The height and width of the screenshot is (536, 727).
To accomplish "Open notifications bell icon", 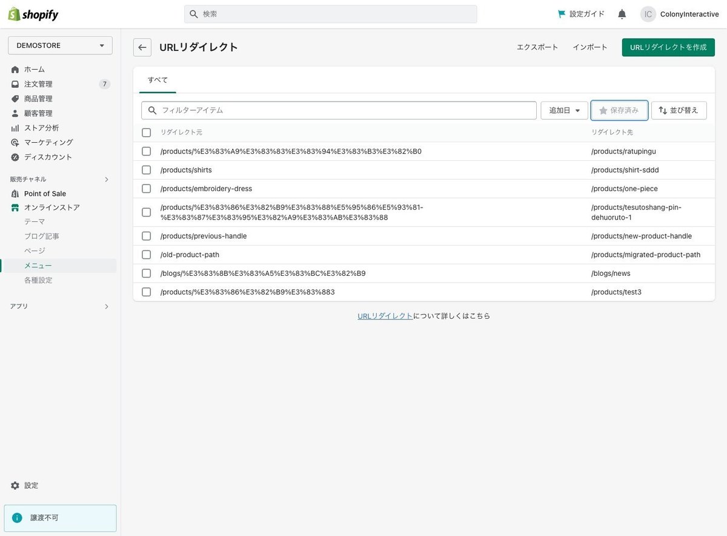I will 622,14.
